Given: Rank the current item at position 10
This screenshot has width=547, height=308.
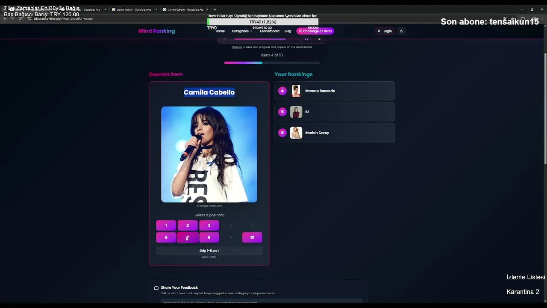Looking at the screenshot, I should point(252,237).
